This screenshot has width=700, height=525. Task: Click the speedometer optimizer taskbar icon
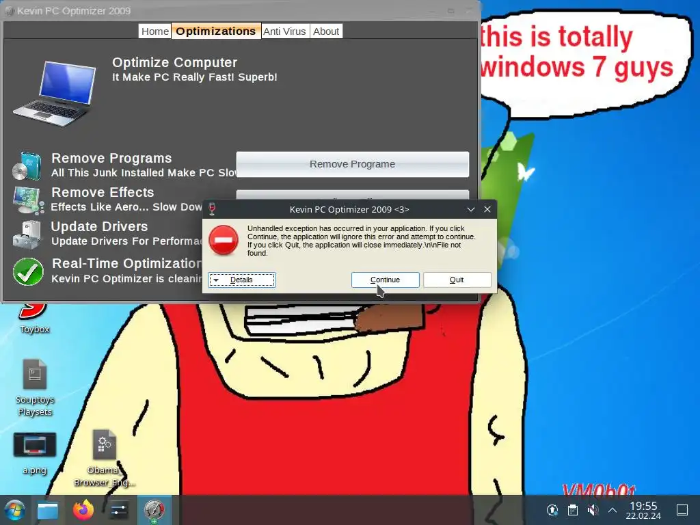[x=154, y=510]
